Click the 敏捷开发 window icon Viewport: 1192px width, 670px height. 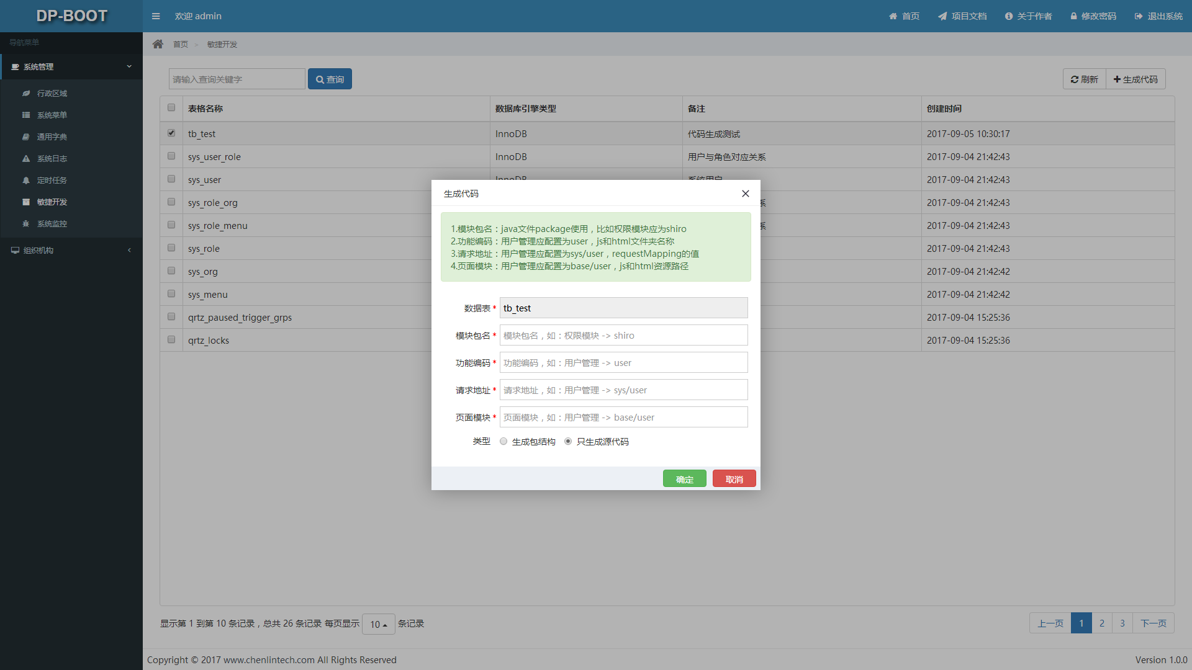pyautogui.click(x=26, y=202)
